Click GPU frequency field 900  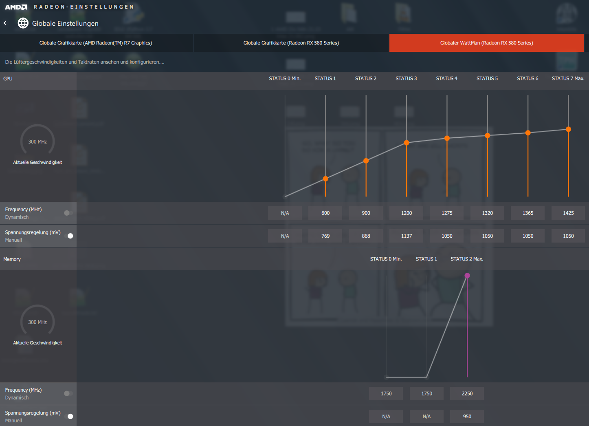(x=366, y=213)
